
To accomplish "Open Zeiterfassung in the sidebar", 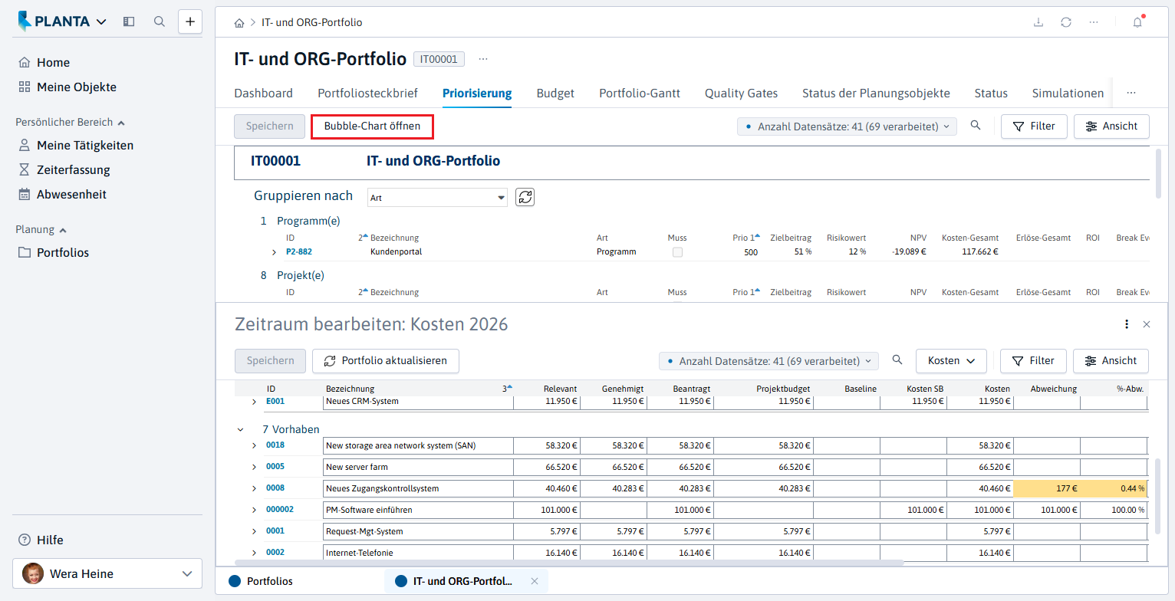I will (x=74, y=169).
